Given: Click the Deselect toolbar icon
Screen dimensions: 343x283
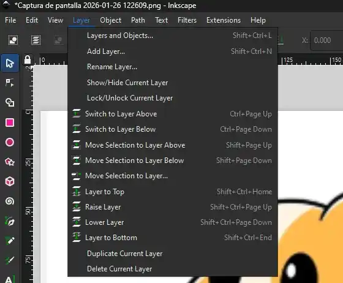Looking at the screenshot, I should [59, 40].
